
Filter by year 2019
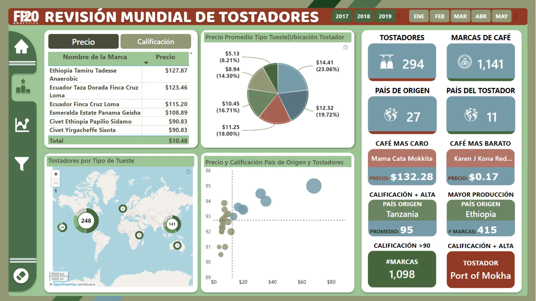tap(385, 16)
